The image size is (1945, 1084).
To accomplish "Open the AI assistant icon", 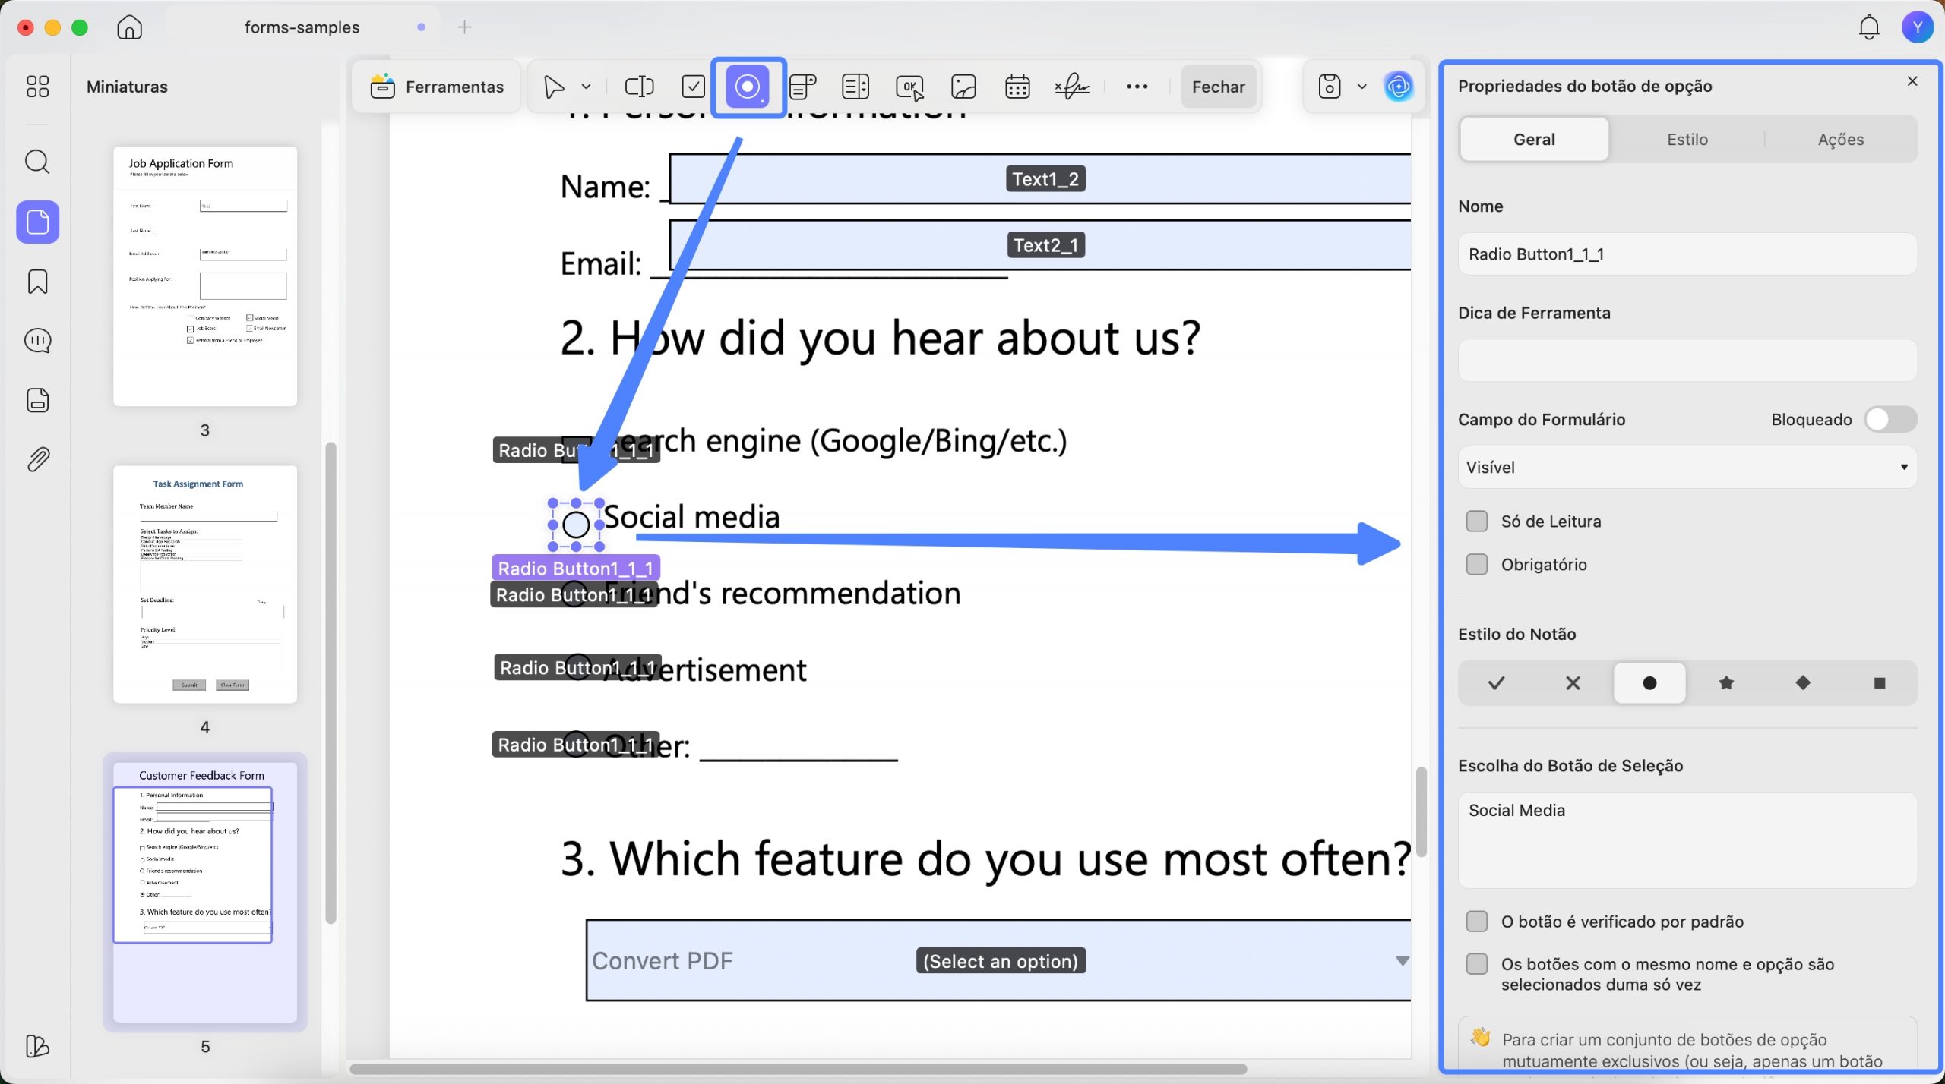I will point(1398,87).
